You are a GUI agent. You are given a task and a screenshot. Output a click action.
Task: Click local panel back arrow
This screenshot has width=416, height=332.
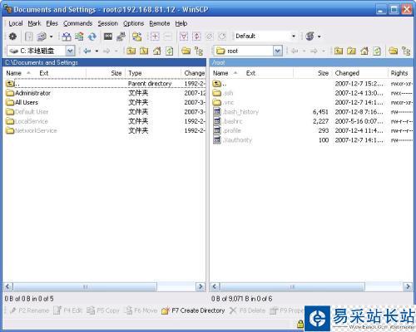87,51
